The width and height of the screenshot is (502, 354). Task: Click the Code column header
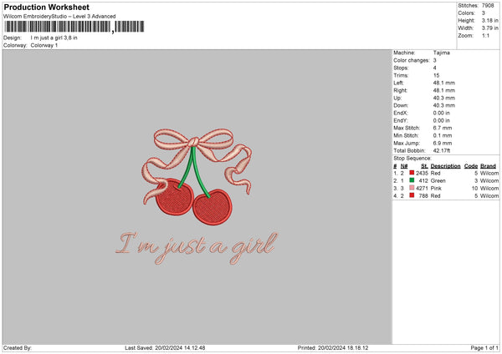coord(470,166)
